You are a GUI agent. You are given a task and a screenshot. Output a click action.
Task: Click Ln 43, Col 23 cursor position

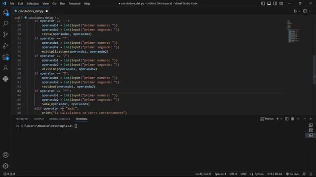[x=203, y=174]
